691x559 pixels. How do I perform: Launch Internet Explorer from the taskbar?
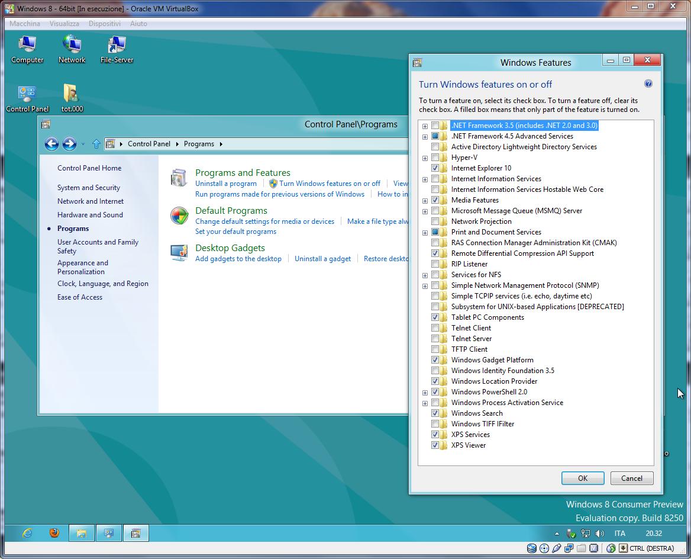tap(27, 533)
